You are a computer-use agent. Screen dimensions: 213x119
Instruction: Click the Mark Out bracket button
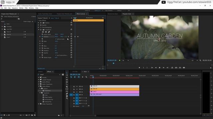[x=147, y=67]
